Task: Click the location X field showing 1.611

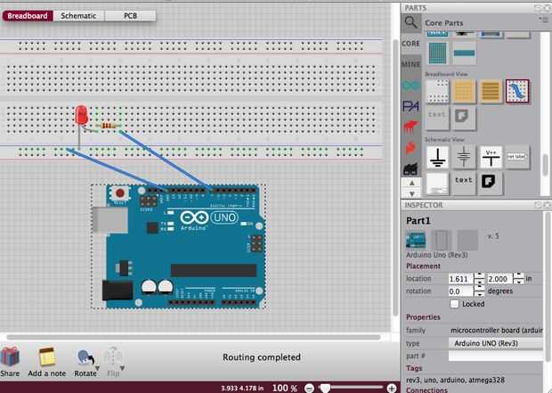Action: point(461,279)
